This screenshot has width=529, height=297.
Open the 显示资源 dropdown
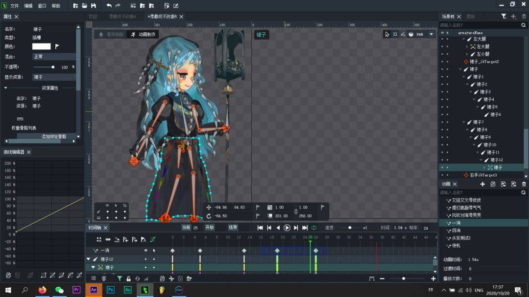(x=54, y=77)
